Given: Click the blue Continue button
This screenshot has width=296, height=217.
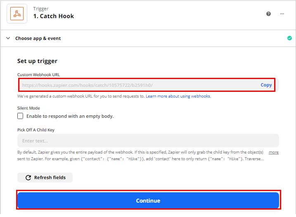Looking at the screenshot, I should pyautogui.click(x=148, y=201).
